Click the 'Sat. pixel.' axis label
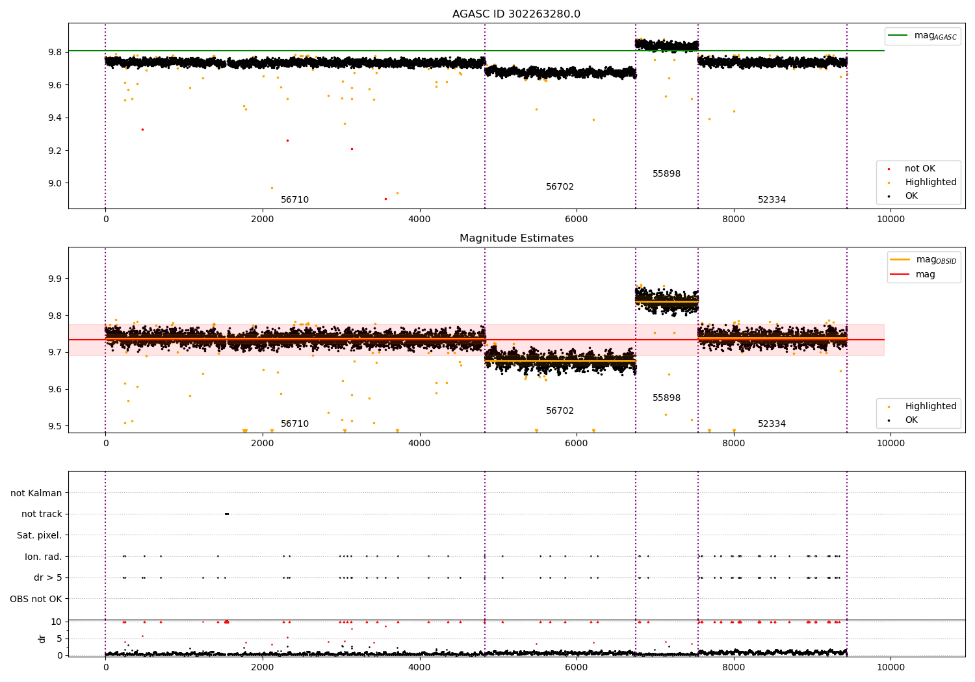 pyautogui.click(x=40, y=536)
